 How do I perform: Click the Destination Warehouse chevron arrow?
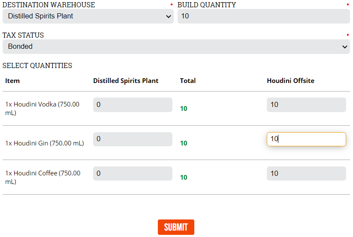[x=168, y=16]
